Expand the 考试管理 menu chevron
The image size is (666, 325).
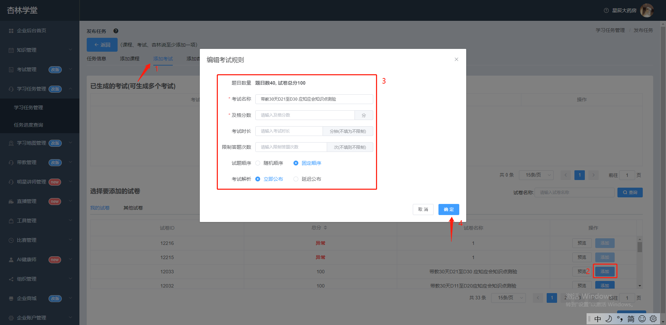(70, 69)
